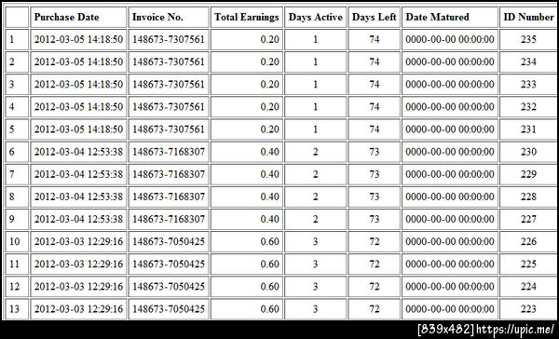The height and width of the screenshot is (339, 559).
Task: Click ID Number cell "224"
Action: [529, 287]
